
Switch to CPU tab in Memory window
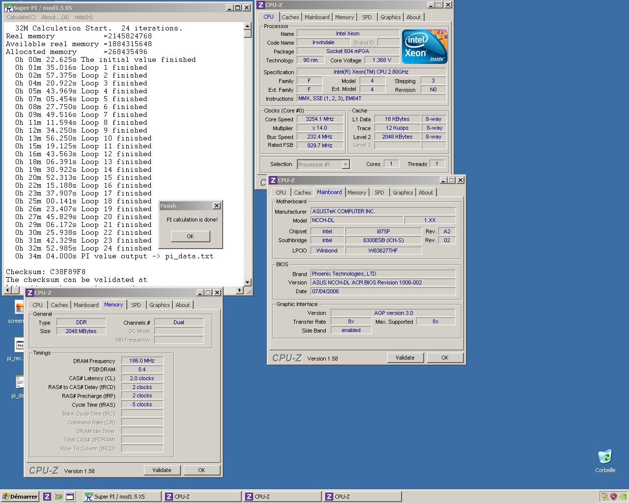pos(38,305)
